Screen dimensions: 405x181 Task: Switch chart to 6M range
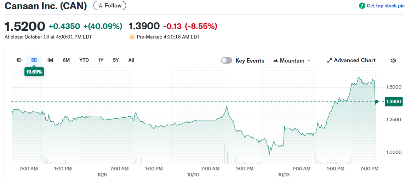[66, 60]
